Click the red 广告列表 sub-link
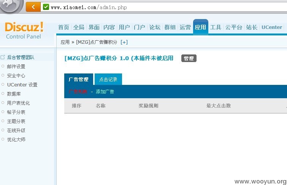Screen dimensions: 287x185 (78, 91)
